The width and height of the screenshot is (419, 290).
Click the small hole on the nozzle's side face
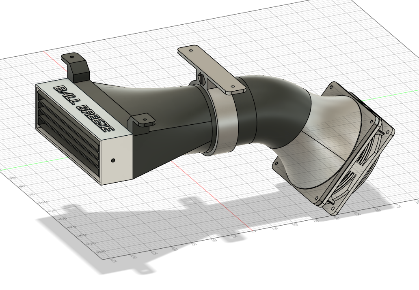point(113,160)
